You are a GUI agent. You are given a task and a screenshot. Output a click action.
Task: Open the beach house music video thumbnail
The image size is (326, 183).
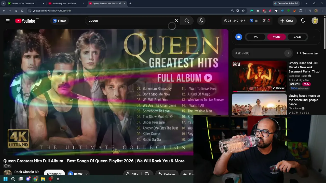point(259,104)
